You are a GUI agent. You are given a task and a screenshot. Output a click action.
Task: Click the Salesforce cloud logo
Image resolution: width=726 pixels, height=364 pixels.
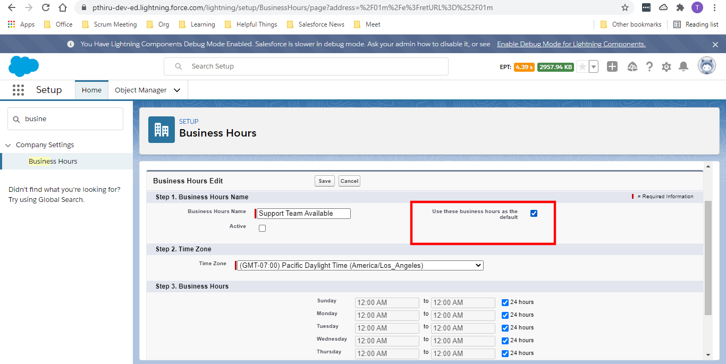[23, 66]
